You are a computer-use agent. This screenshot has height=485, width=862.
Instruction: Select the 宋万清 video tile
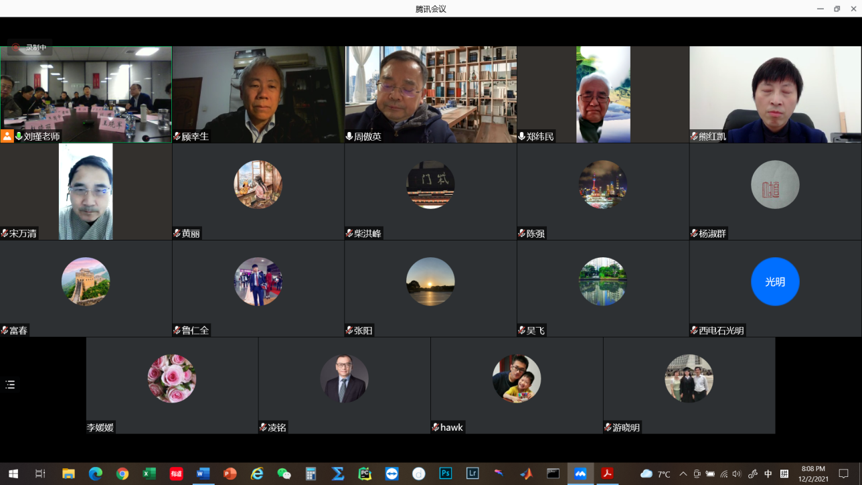tap(86, 192)
